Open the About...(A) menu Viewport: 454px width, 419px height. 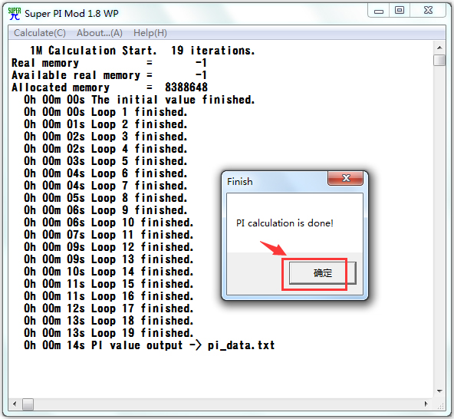[100, 33]
